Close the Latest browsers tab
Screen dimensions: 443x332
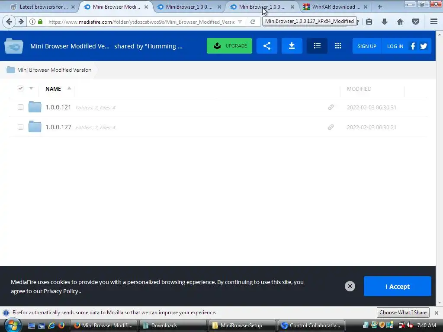pyautogui.click(x=73, y=7)
